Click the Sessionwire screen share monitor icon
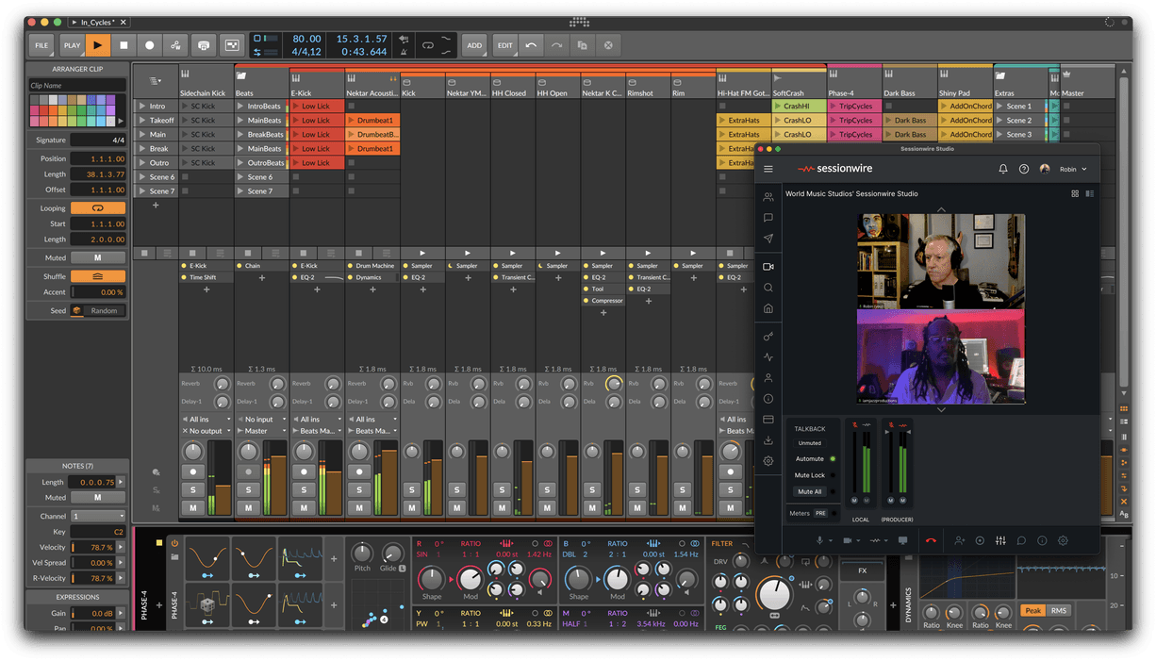This screenshot has height=661, width=1156. click(903, 540)
